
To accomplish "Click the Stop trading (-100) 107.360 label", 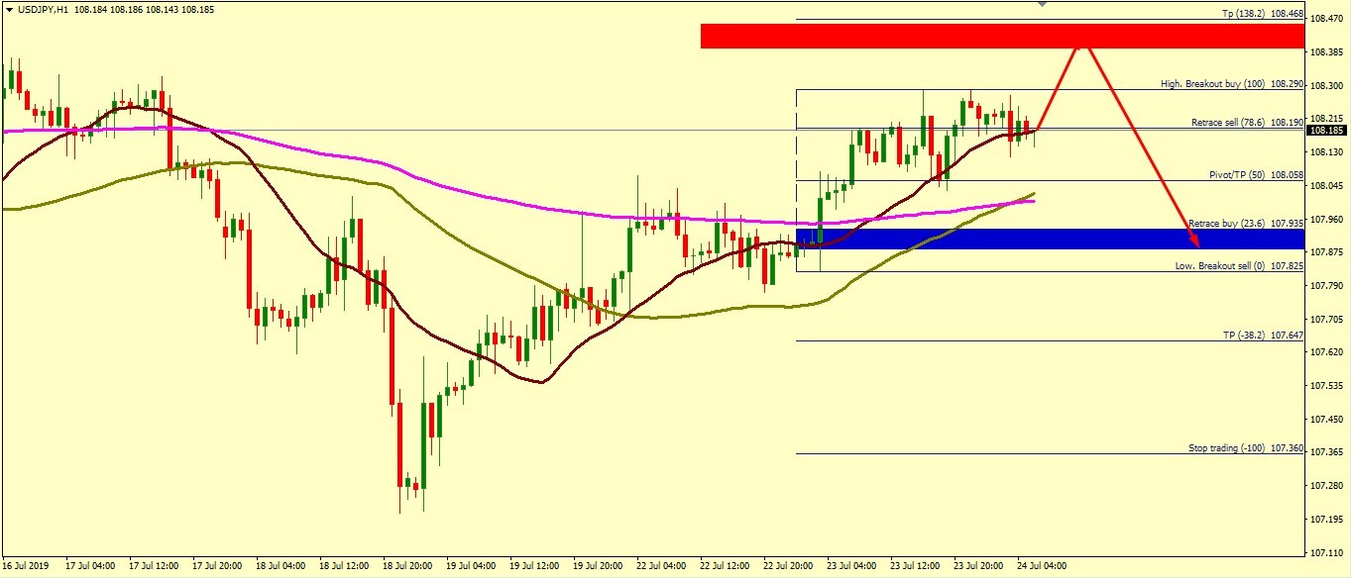I will [x=1246, y=448].
